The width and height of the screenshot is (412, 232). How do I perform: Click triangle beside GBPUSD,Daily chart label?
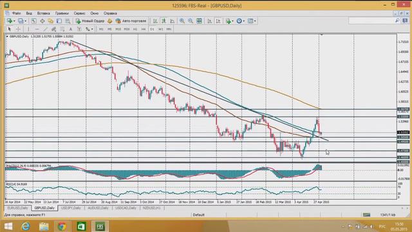tap(7, 36)
